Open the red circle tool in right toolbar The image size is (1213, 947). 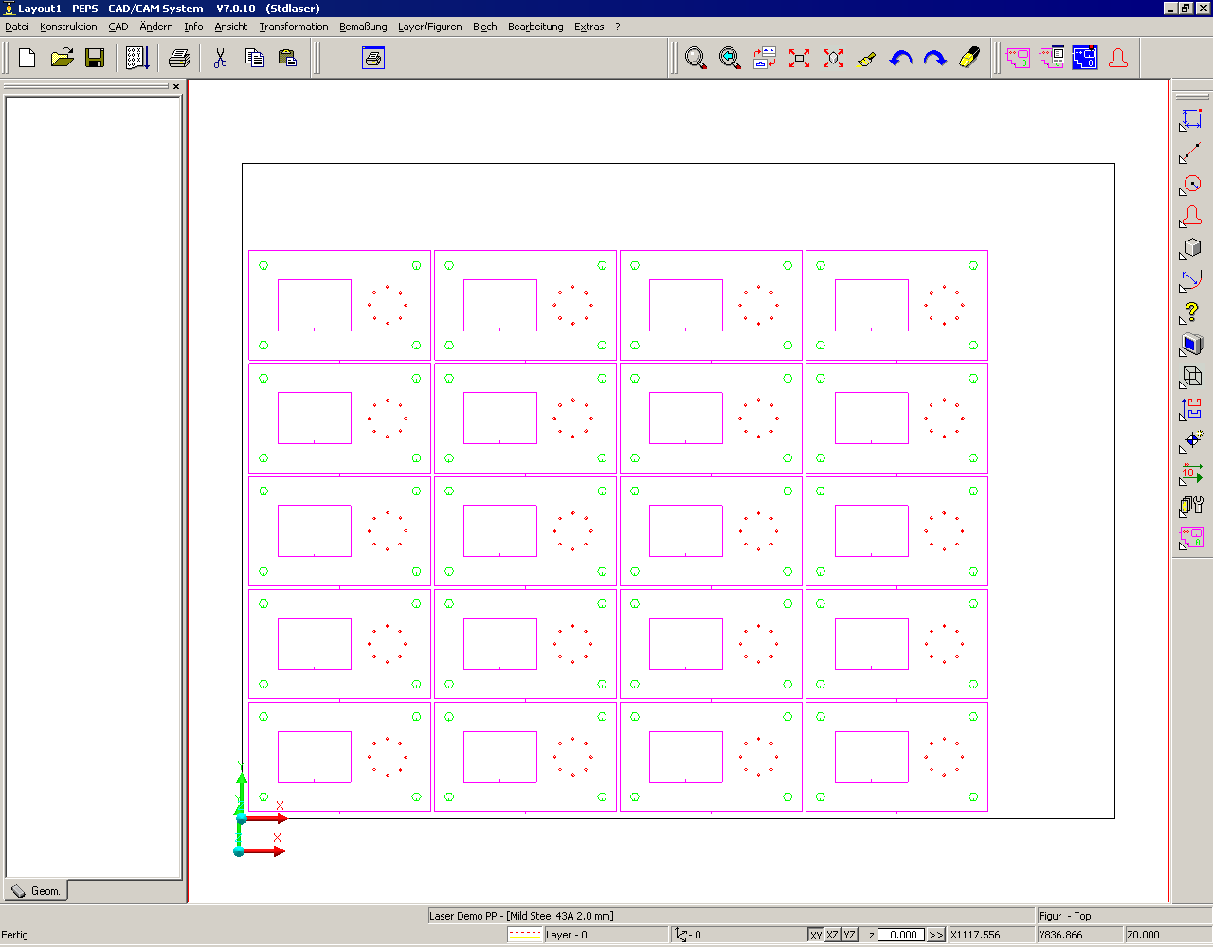[x=1191, y=185]
